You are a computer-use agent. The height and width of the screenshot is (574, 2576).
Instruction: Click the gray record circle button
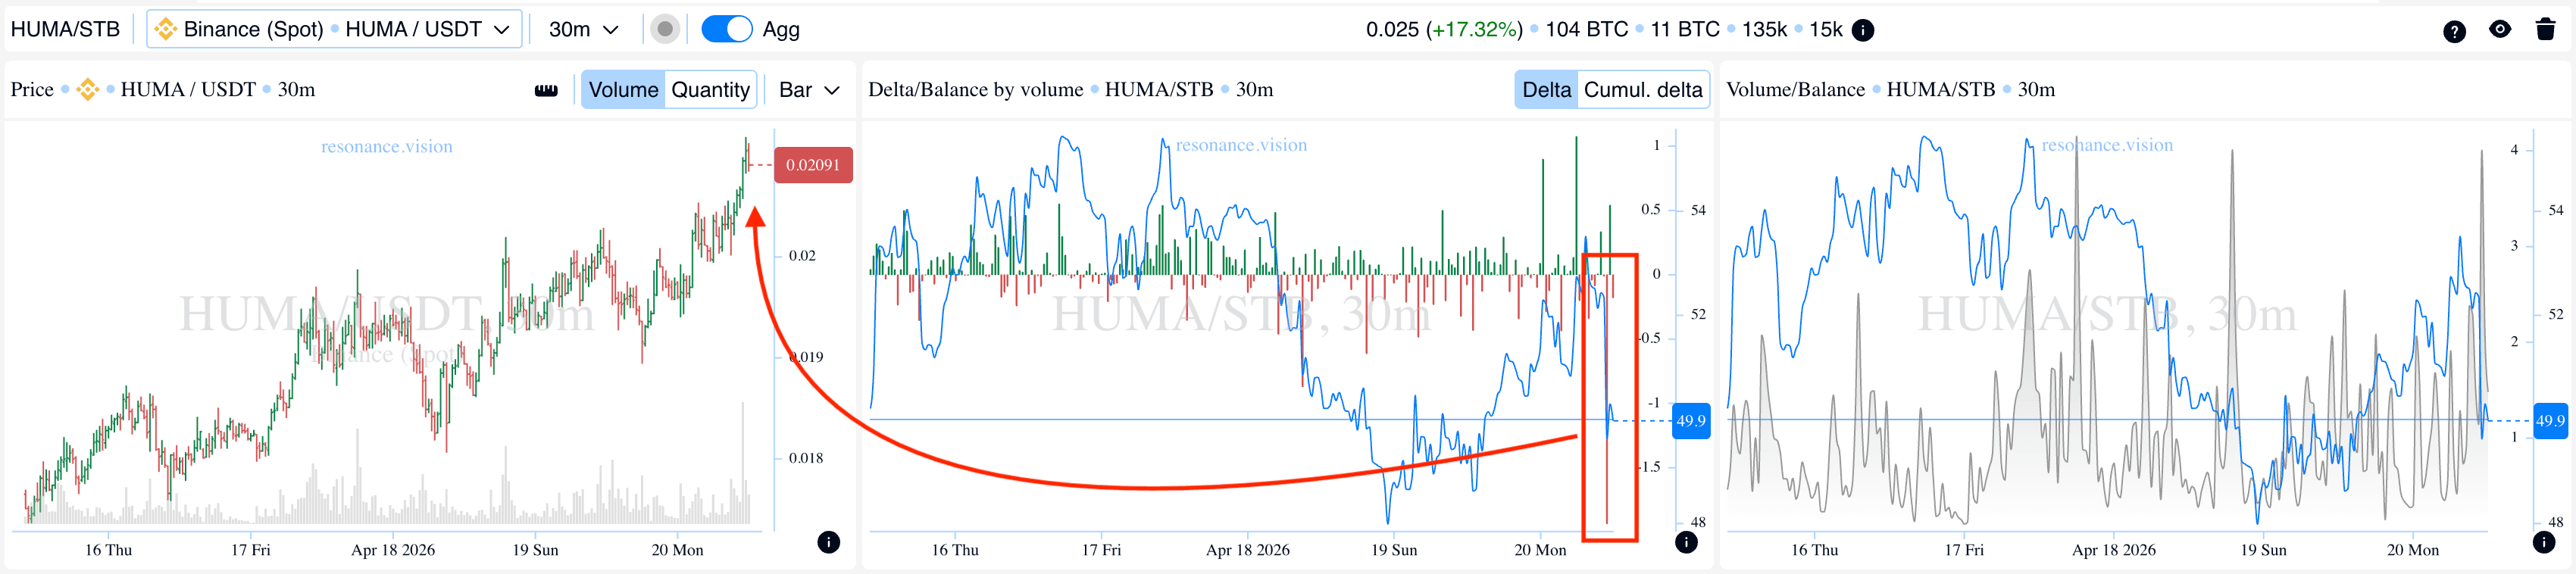coord(664,30)
